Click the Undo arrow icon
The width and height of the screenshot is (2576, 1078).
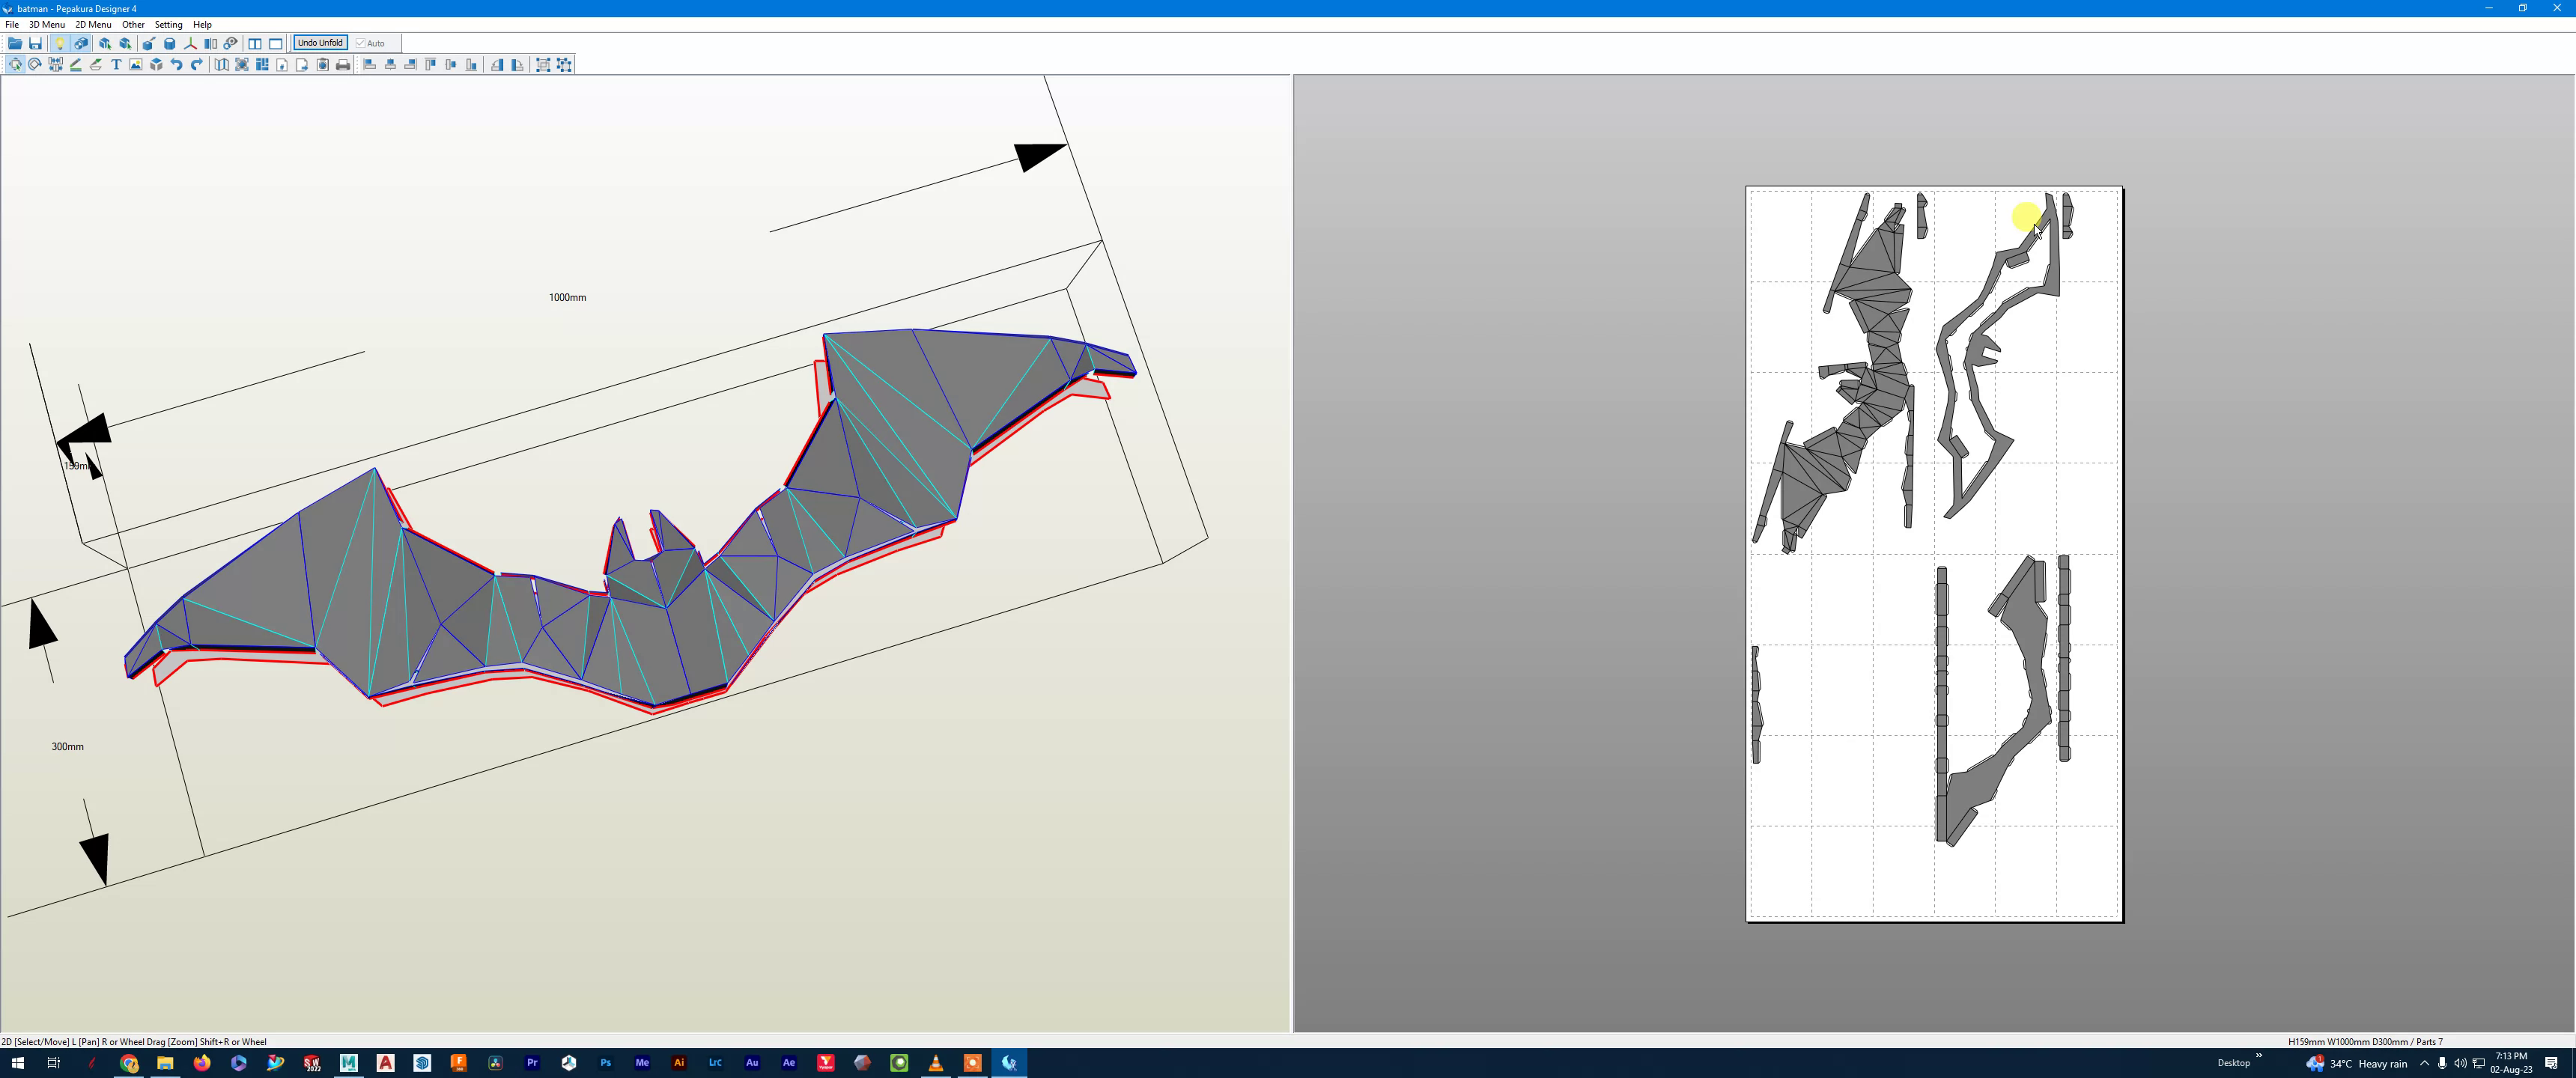(176, 65)
